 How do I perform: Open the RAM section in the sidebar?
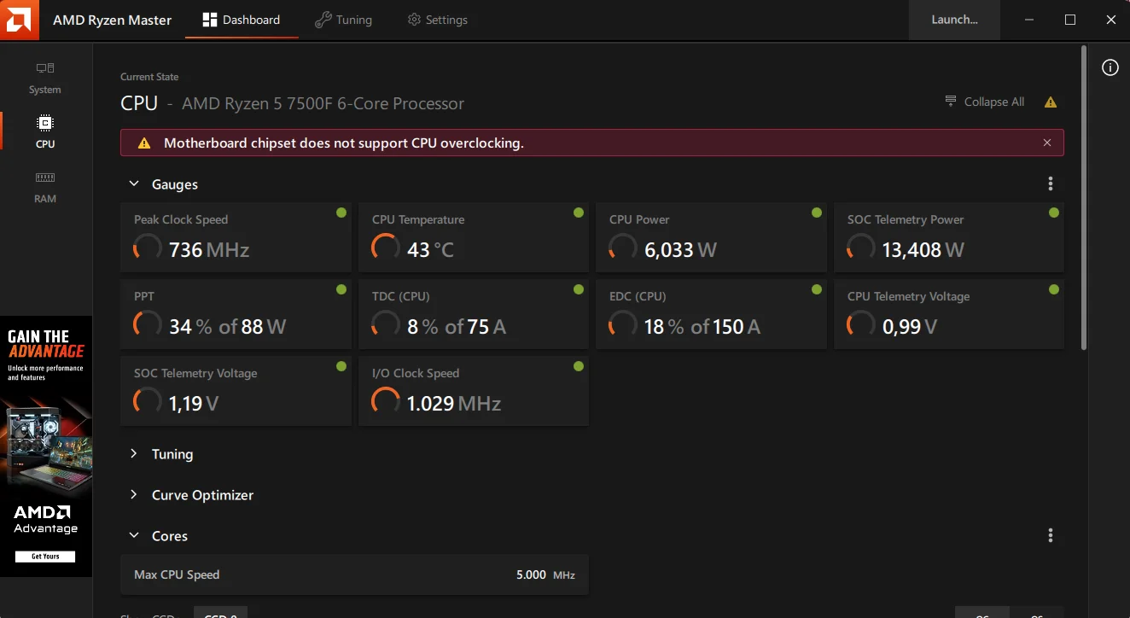45,186
